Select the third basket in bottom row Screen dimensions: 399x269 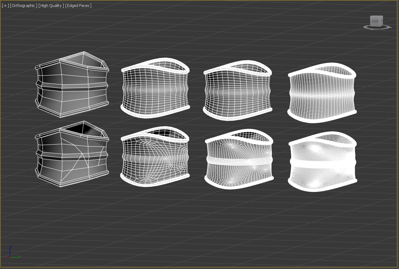[239, 159]
